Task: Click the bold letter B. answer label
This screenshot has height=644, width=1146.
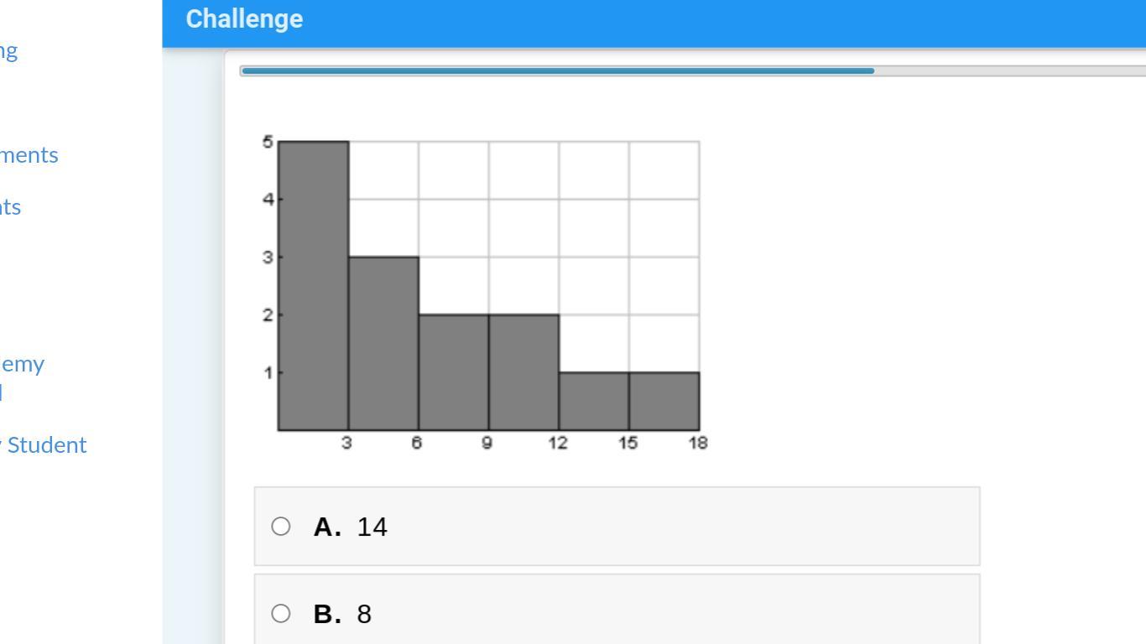Action: [327, 614]
